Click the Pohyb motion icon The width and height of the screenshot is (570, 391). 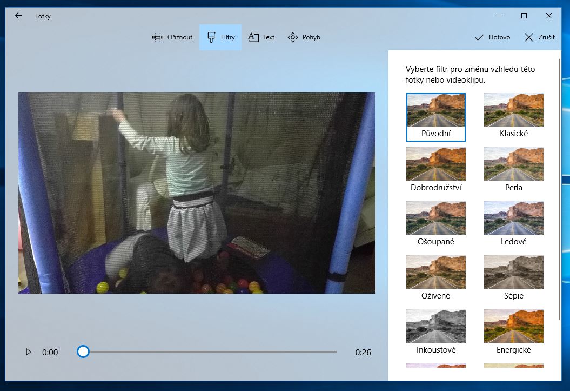pos(293,37)
